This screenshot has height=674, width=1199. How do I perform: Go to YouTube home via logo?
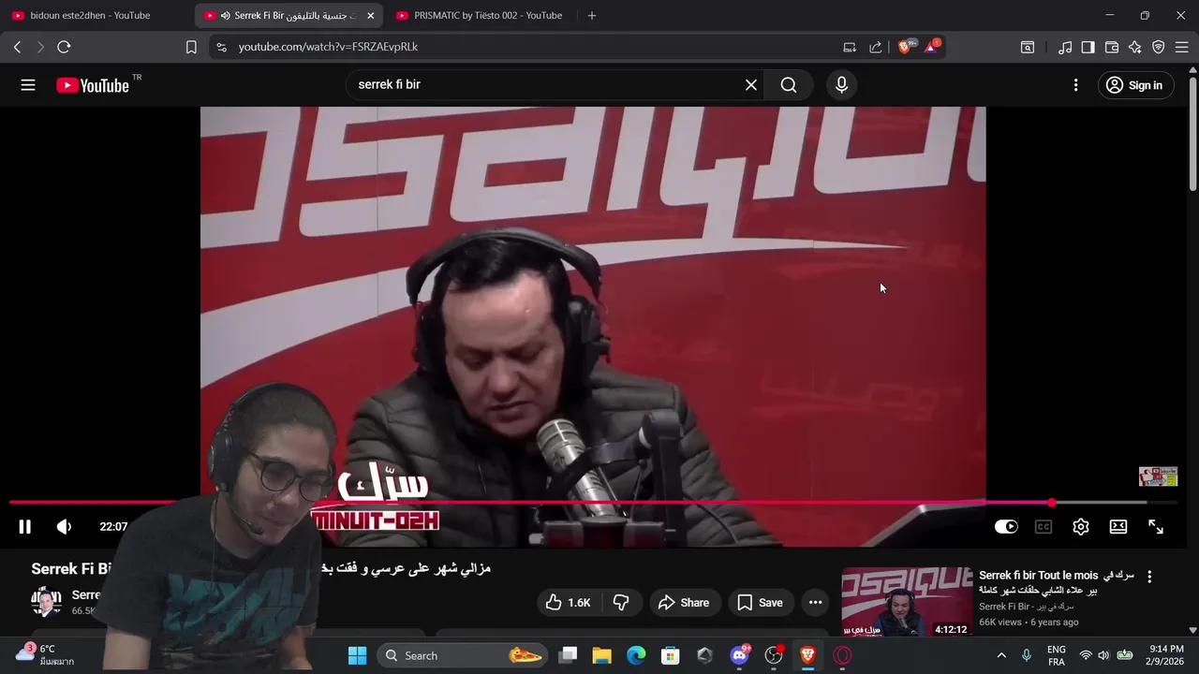click(92, 85)
